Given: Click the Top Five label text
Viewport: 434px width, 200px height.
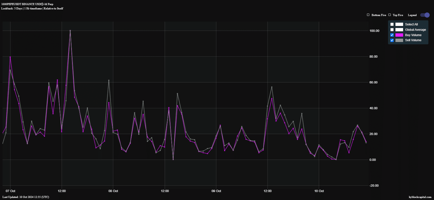Looking at the screenshot, I should [x=398, y=15].
